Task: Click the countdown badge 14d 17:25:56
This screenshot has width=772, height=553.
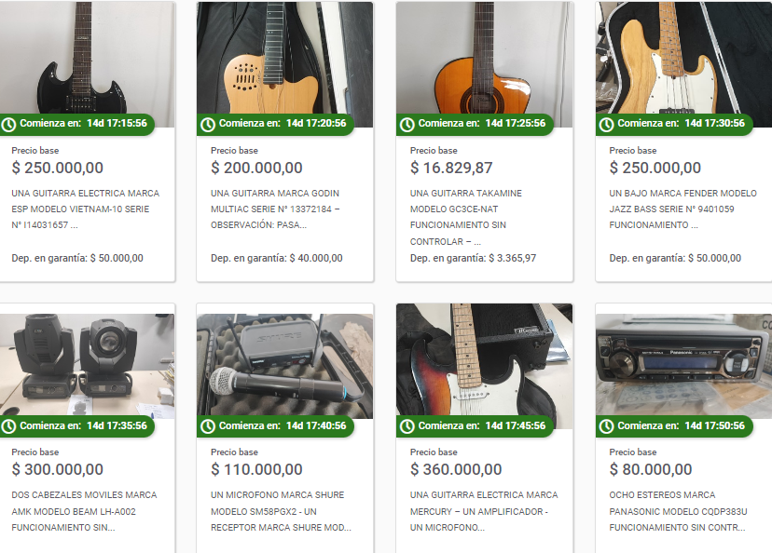Action: click(476, 124)
